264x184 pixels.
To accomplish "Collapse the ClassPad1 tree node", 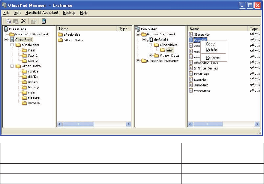I will pos(6,40).
